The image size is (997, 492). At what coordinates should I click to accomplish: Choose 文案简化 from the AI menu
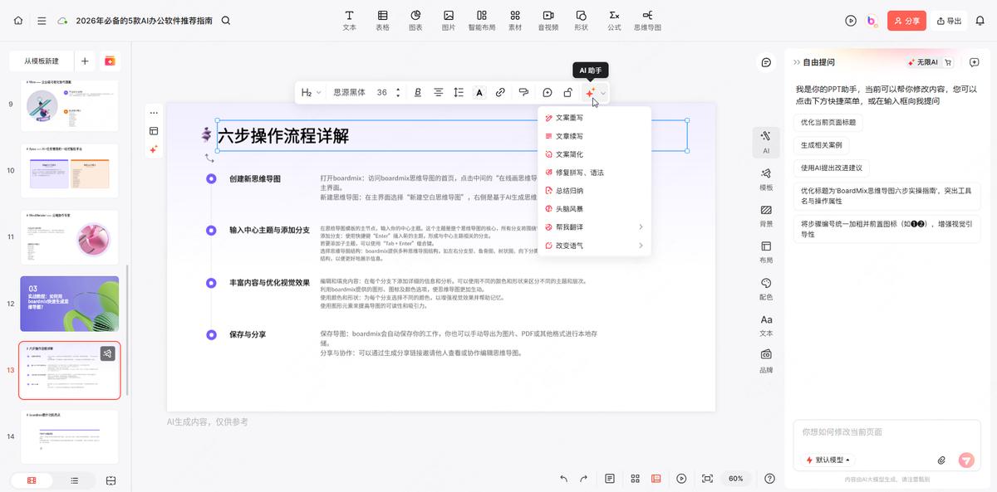[x=594, y=154]
